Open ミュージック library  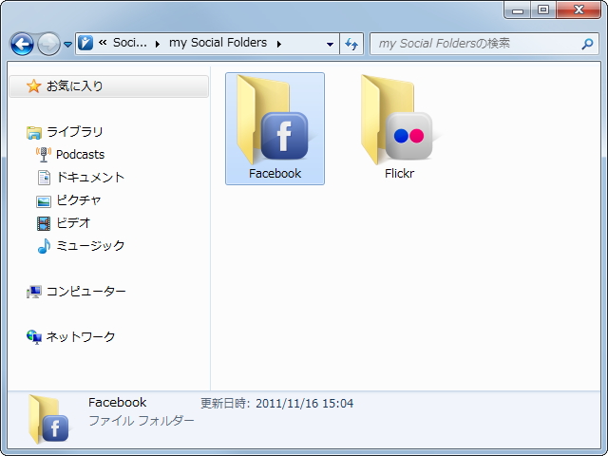coord(90,246)
